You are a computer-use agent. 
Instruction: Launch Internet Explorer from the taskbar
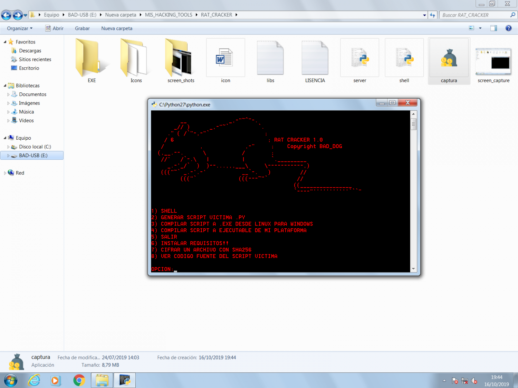coord(34,380)
